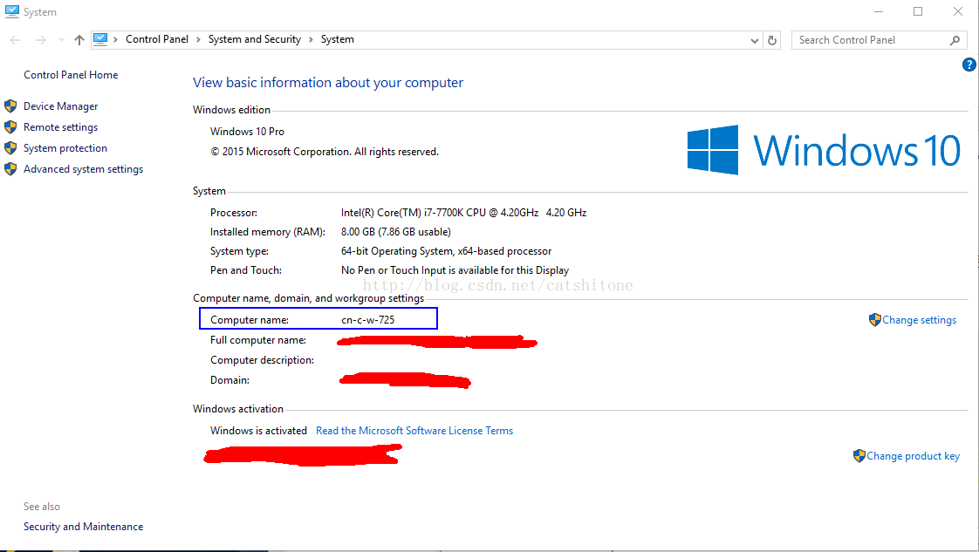979x552 pixels.
Task: Click the search magnifier icon
Action: [x=955, y=40]
